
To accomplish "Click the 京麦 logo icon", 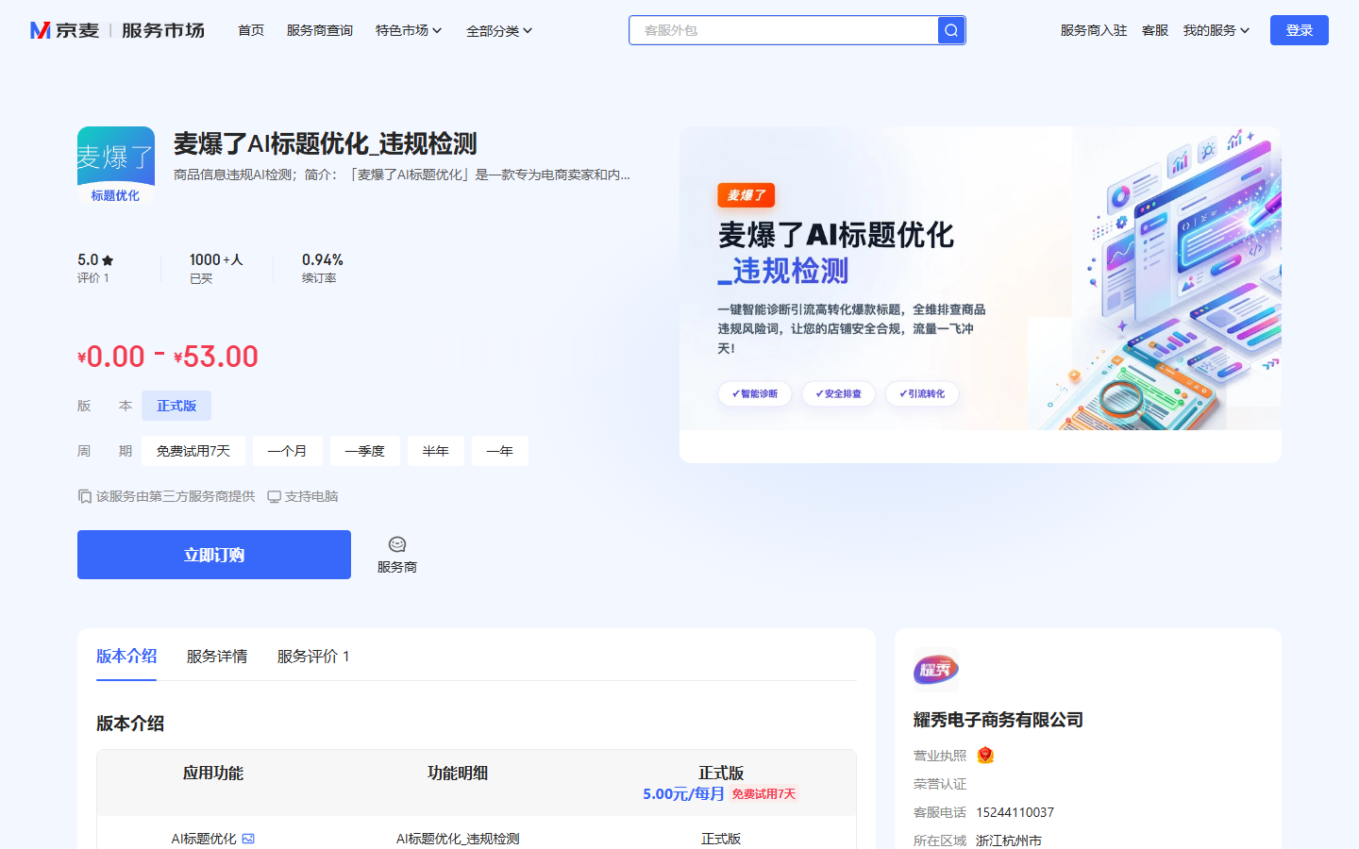I will (x=41, y=30).
